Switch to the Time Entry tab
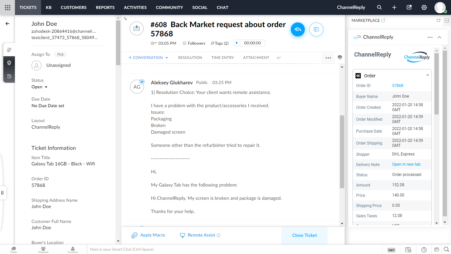Viewport: 451px width, 254px height. click(223, 58)
